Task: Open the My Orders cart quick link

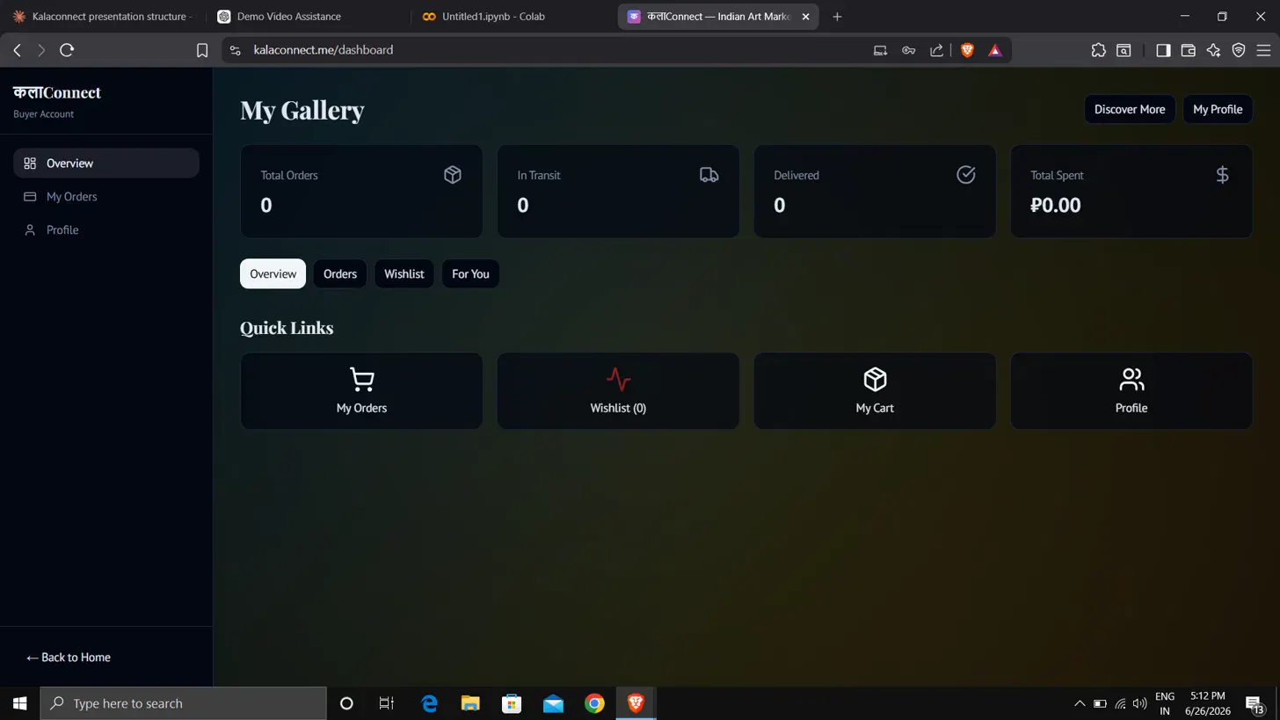Action: click(361, 391)
